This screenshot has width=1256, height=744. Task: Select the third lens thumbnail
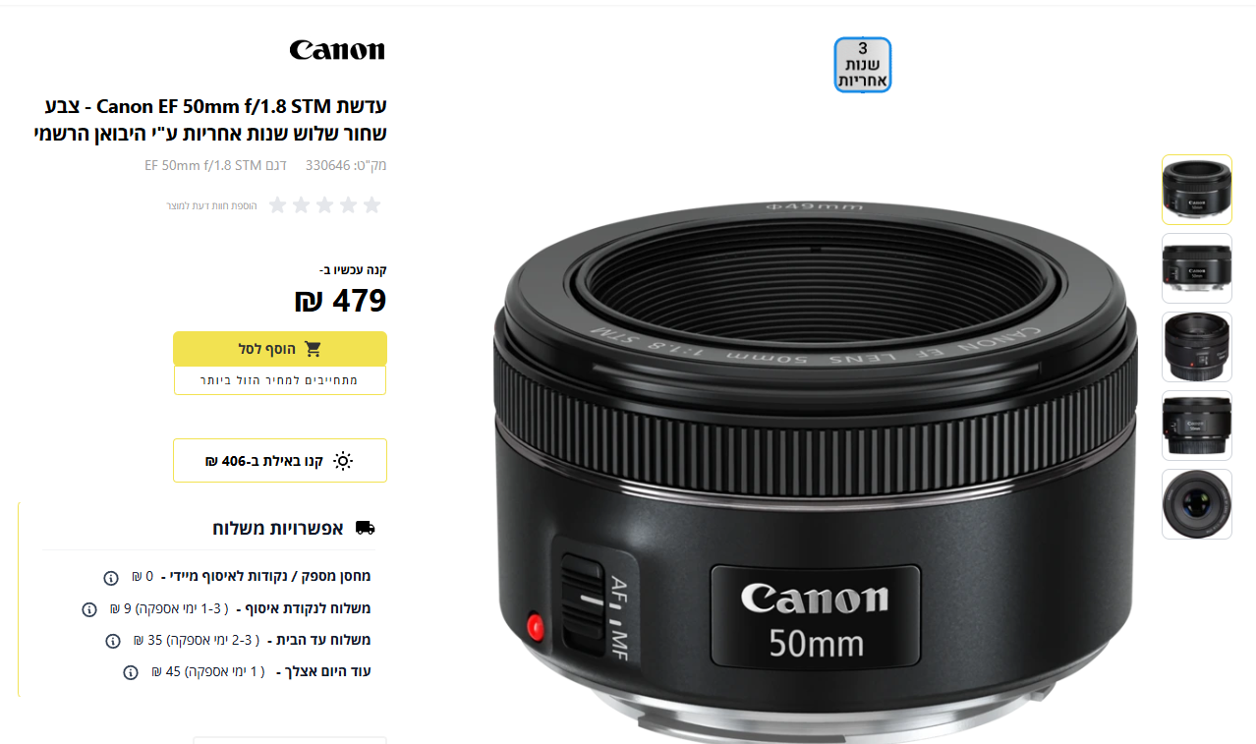(x=1197, y=347)
